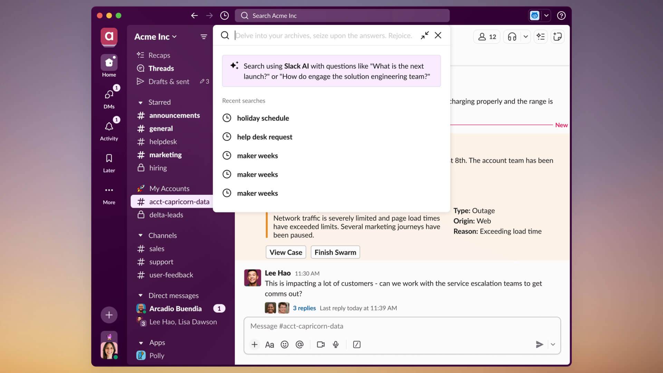This screenshot has width=663, height=373.
Task: Open the 3 replies thread from Lee Hao
Action: point(304,308)
